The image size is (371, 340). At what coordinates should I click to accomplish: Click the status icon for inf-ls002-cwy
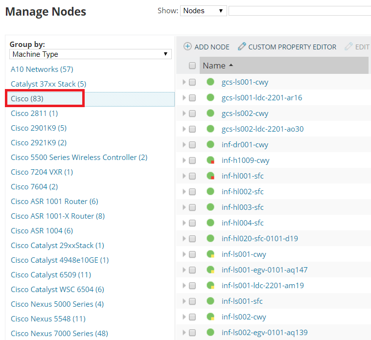click(210, 317)
